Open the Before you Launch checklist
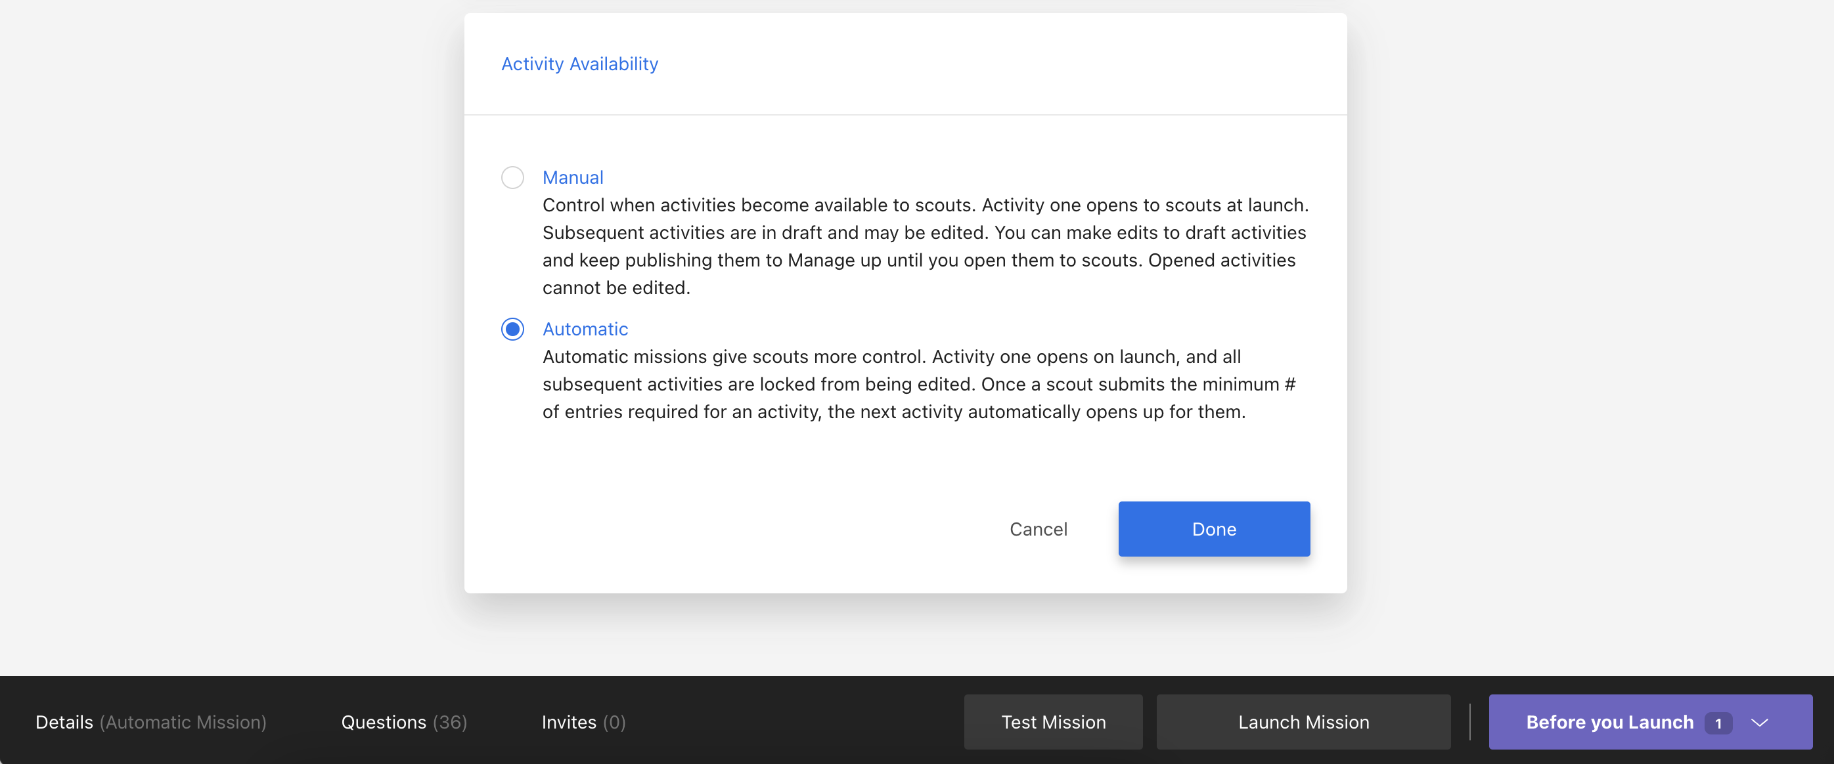The image size is (1834, 764). (x=1650, y=722)
